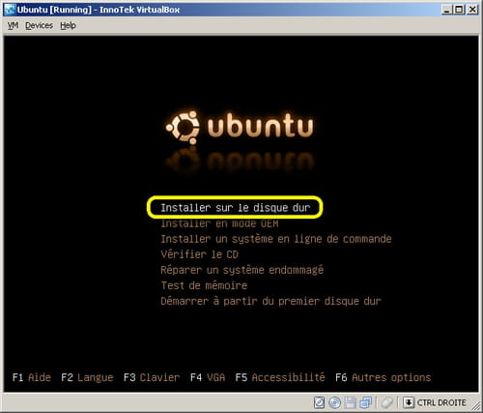The image size is (483, 413).
Task: Select Installer sur le disque dur
Action: [x=236, y=208]
